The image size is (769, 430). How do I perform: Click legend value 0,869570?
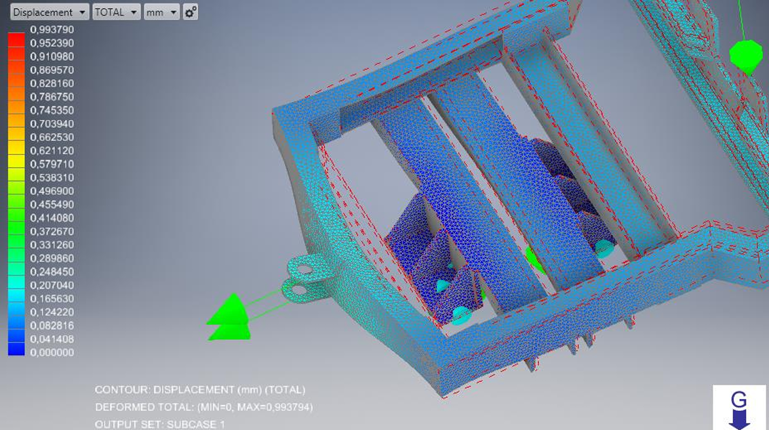coord(52,70)
